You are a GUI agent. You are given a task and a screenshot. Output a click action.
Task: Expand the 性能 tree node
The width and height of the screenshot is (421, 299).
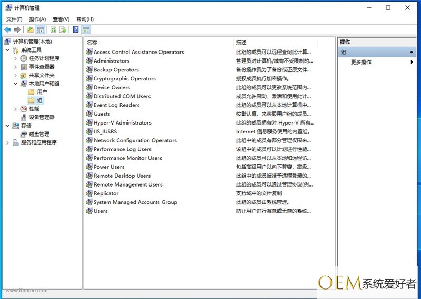(15, 109)
